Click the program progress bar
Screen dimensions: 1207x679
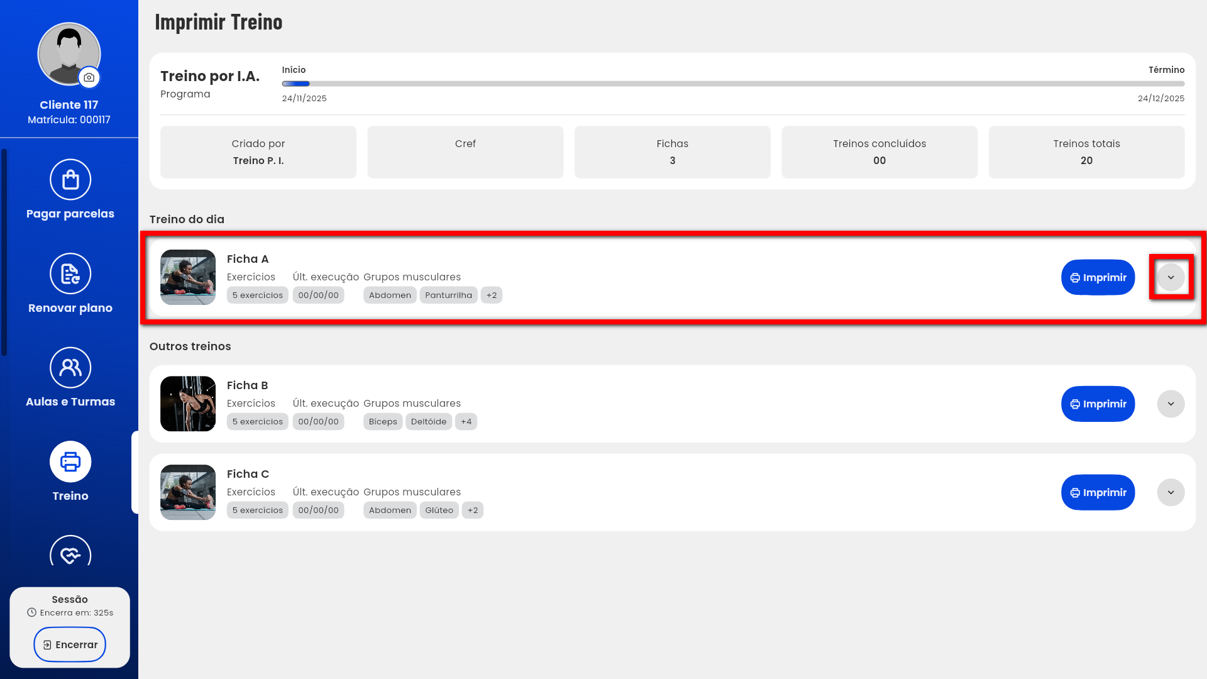coord(732,84)
